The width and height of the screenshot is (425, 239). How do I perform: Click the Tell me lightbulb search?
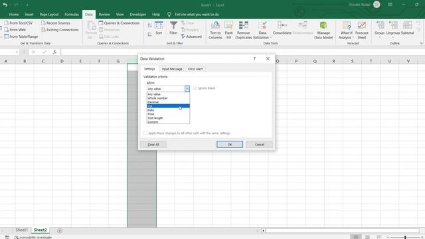coord(169,15)
